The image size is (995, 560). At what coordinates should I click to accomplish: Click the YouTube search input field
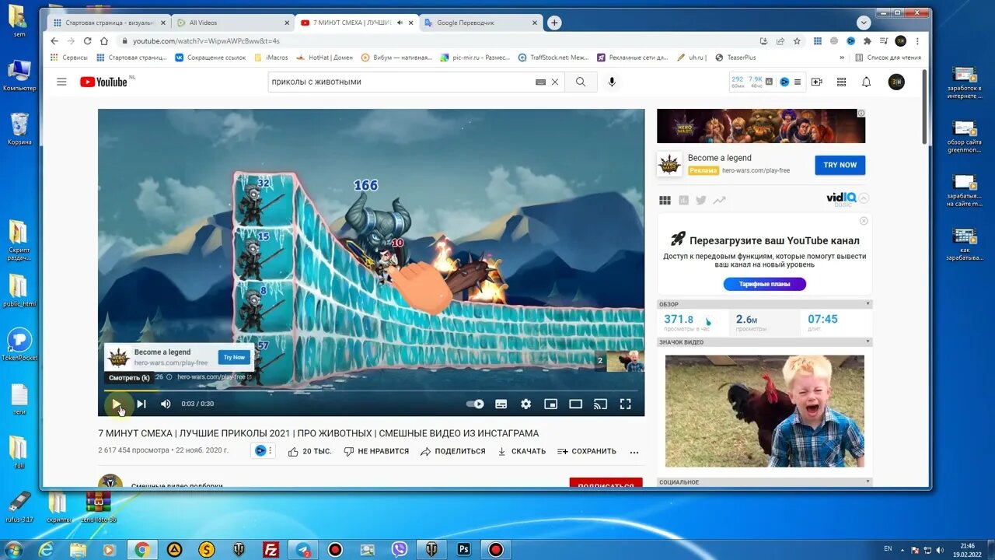pos(400,82)
